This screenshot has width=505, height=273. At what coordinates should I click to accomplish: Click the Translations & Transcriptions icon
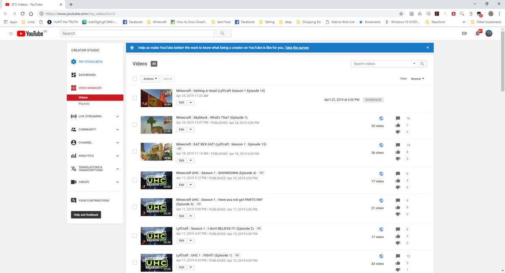[74, 169]
